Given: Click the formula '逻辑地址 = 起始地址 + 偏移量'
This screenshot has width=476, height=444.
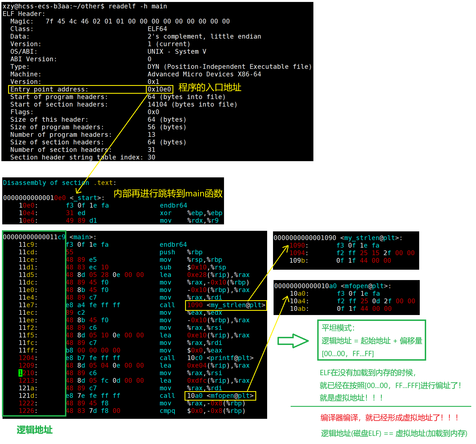Looking at the screenshot, I should (372, 341).
